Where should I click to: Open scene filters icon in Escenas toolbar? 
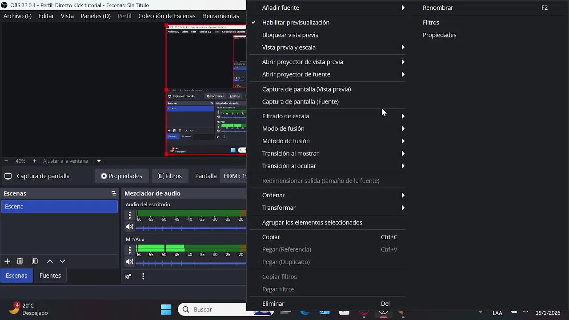pyautogui.click(x=35, y=261)
